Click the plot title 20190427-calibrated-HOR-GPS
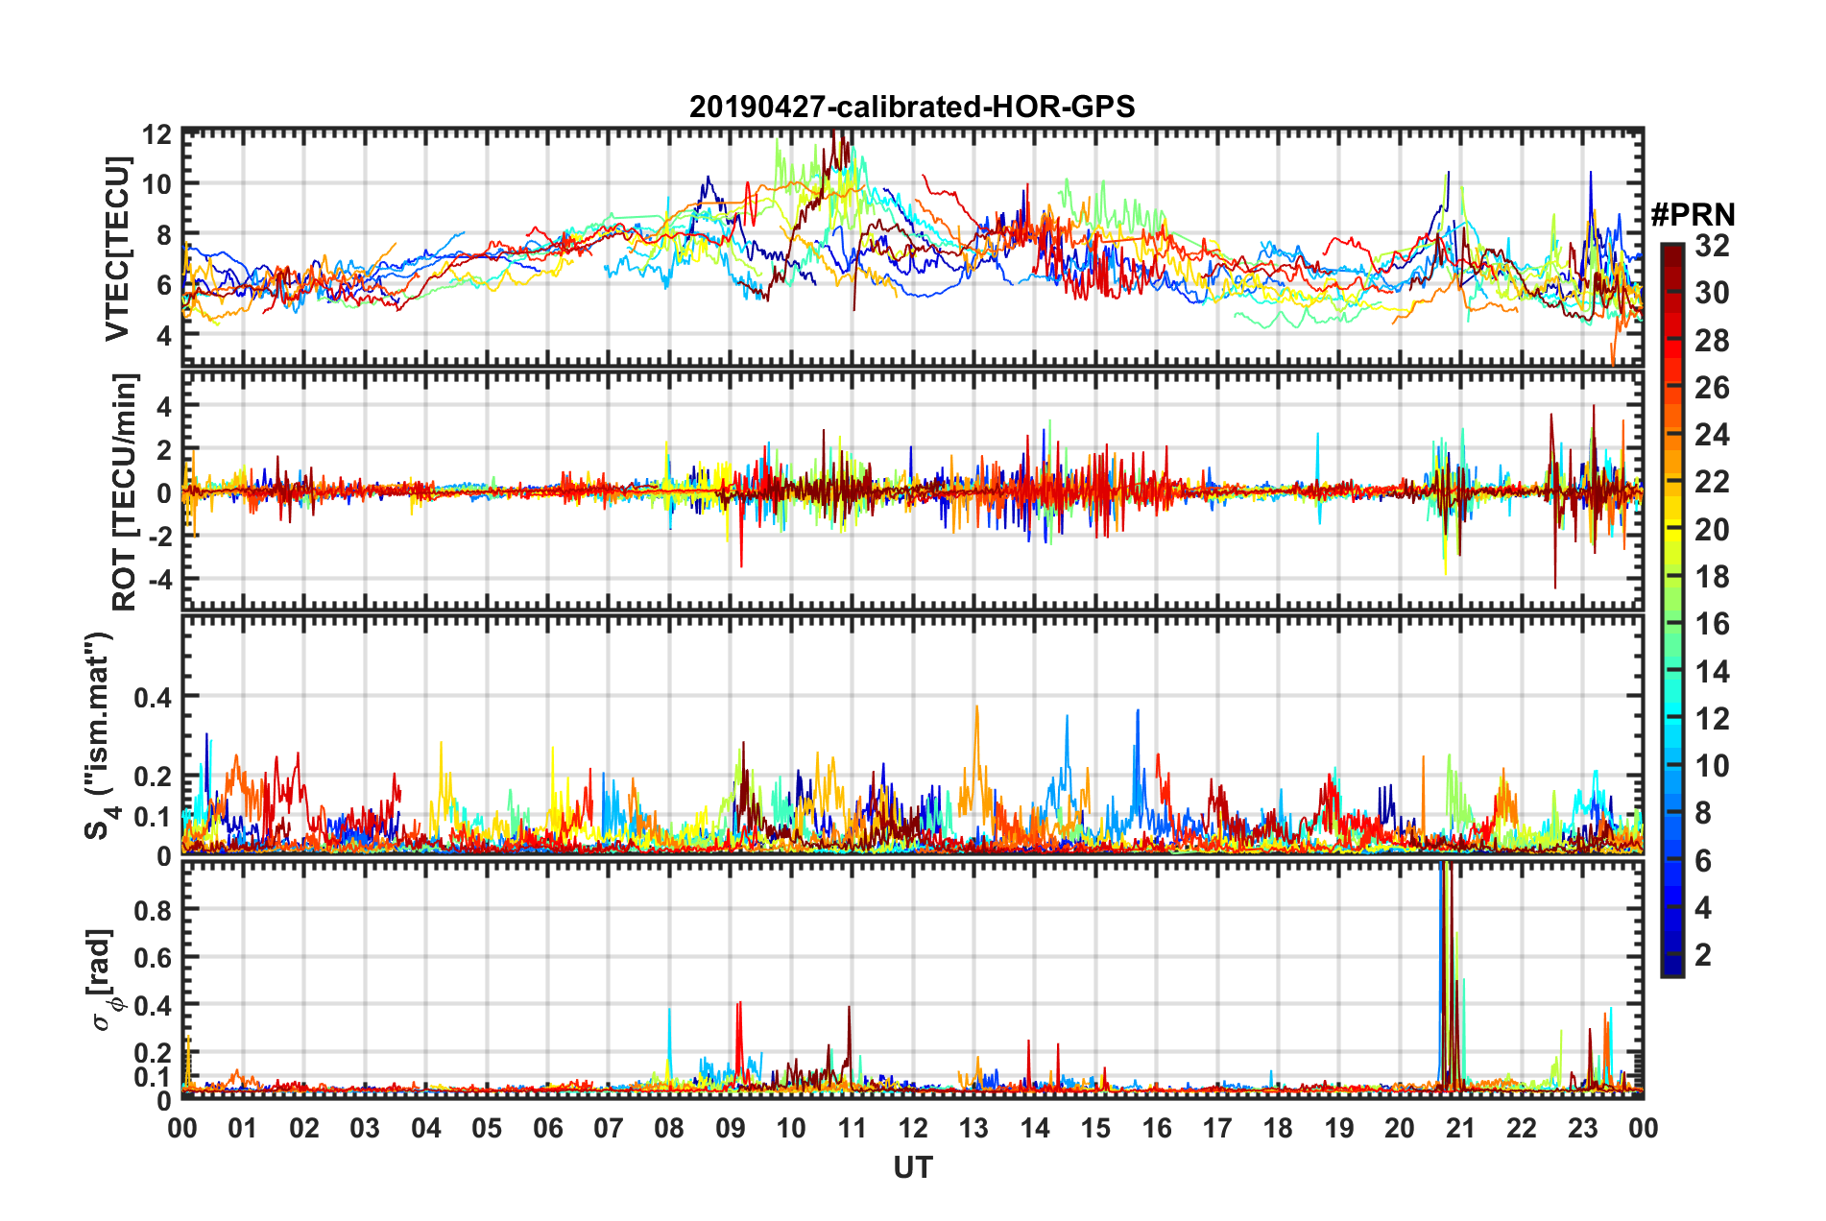 point(912,107)
